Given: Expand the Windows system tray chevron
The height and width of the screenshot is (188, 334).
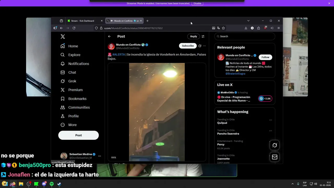Looking at the screenshot, I should 292,184.
